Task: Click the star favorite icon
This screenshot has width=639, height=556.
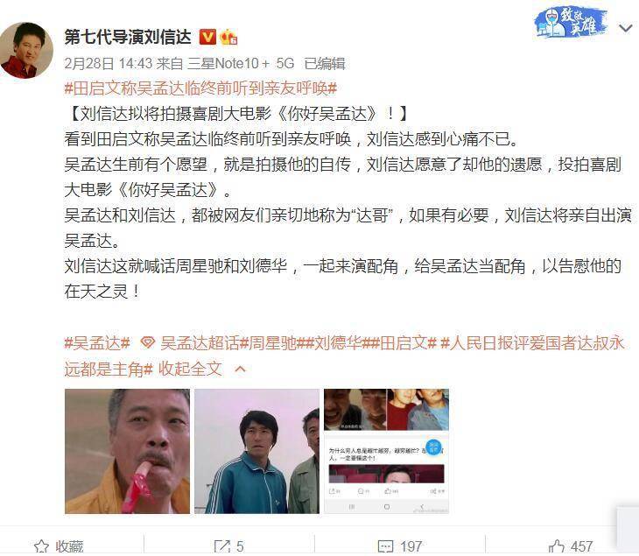Action: click(x=41, y=546)
